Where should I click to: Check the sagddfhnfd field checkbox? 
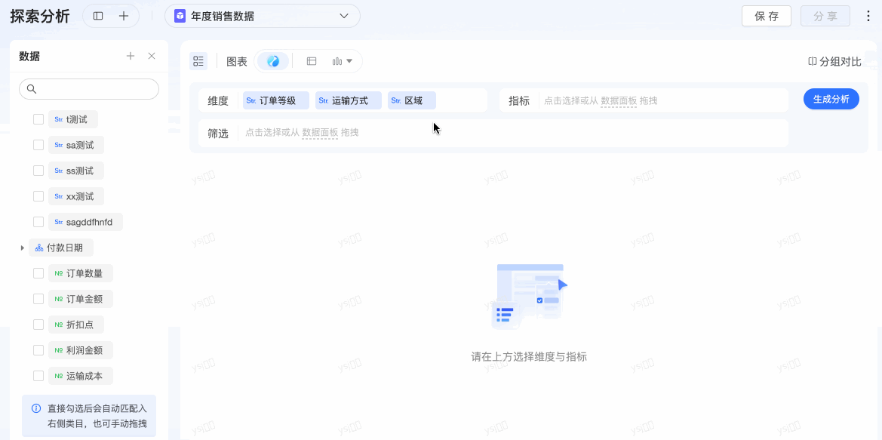[38, 222]
